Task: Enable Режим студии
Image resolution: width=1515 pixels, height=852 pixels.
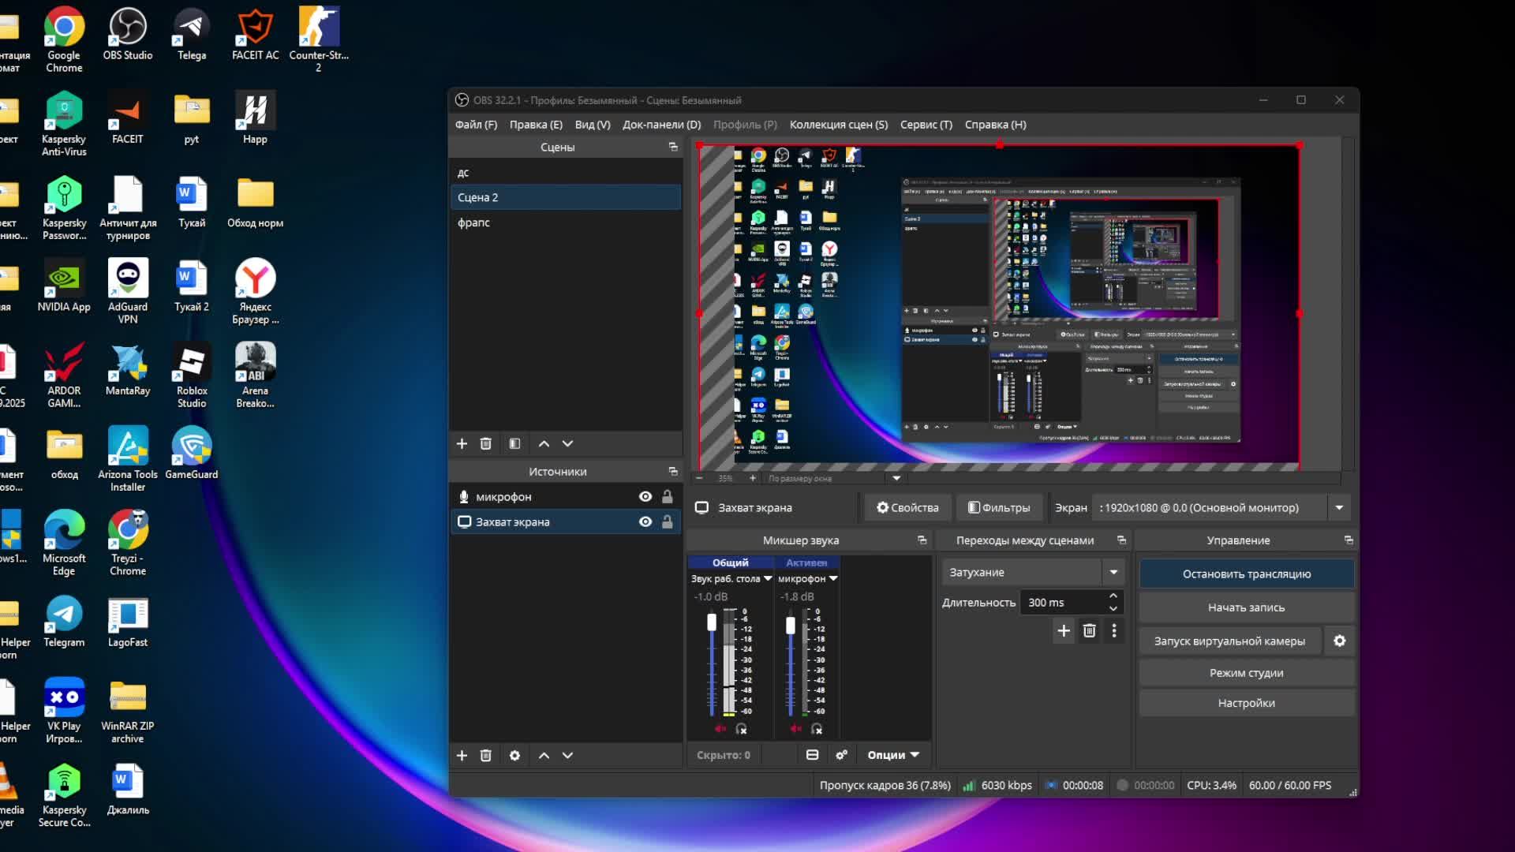Action: pyautogui.click(x=1246, y=672)
